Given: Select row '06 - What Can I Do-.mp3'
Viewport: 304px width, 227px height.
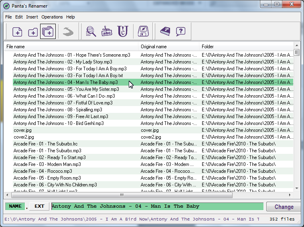Looking at the screenshot, I should click(x=153, y=96).
